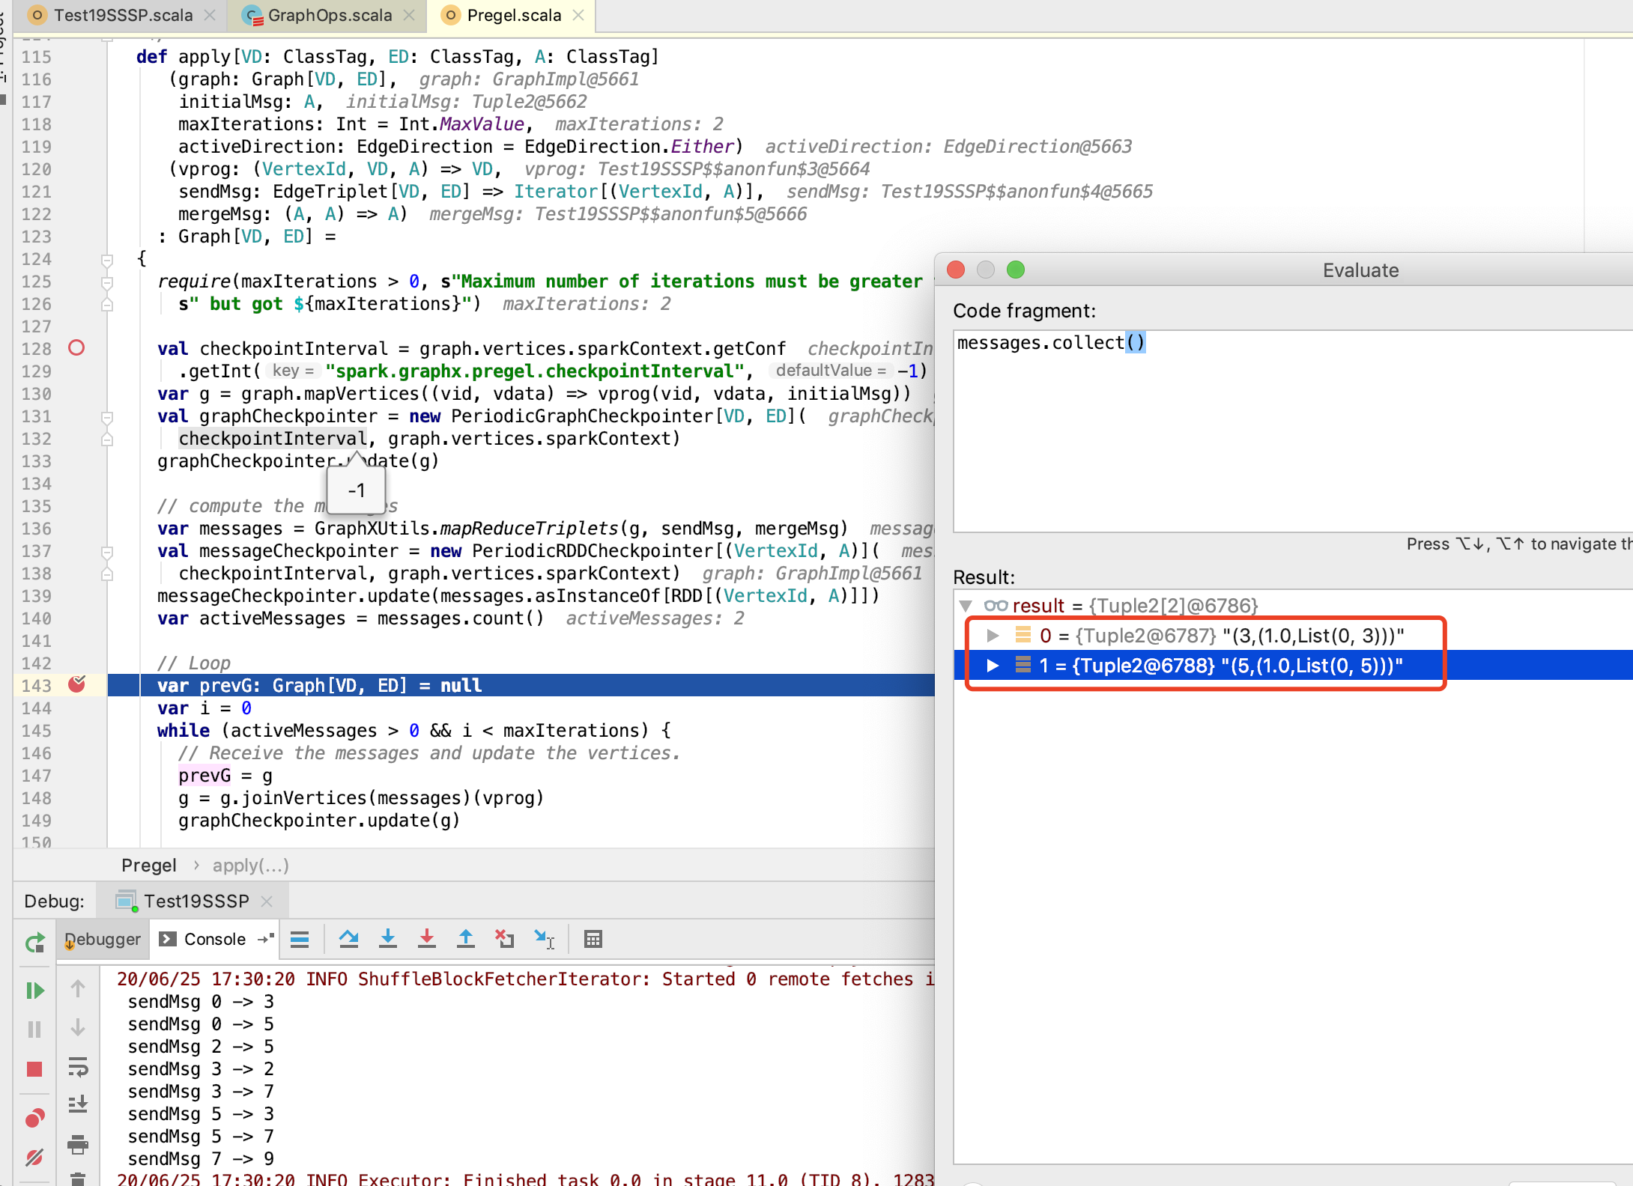Image resolution: width=1633 pixels, height=1186 pixels.
Task: Click line number 136 in gutter
Action: [36, 529]
